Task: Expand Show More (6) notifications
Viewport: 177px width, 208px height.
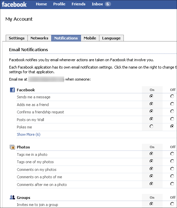Action: click(x=28, y=134)
